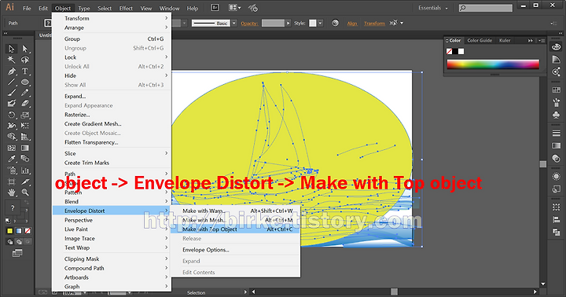Select the Free Transform tool
The image size is (566, 297).
tap(24, 126)
